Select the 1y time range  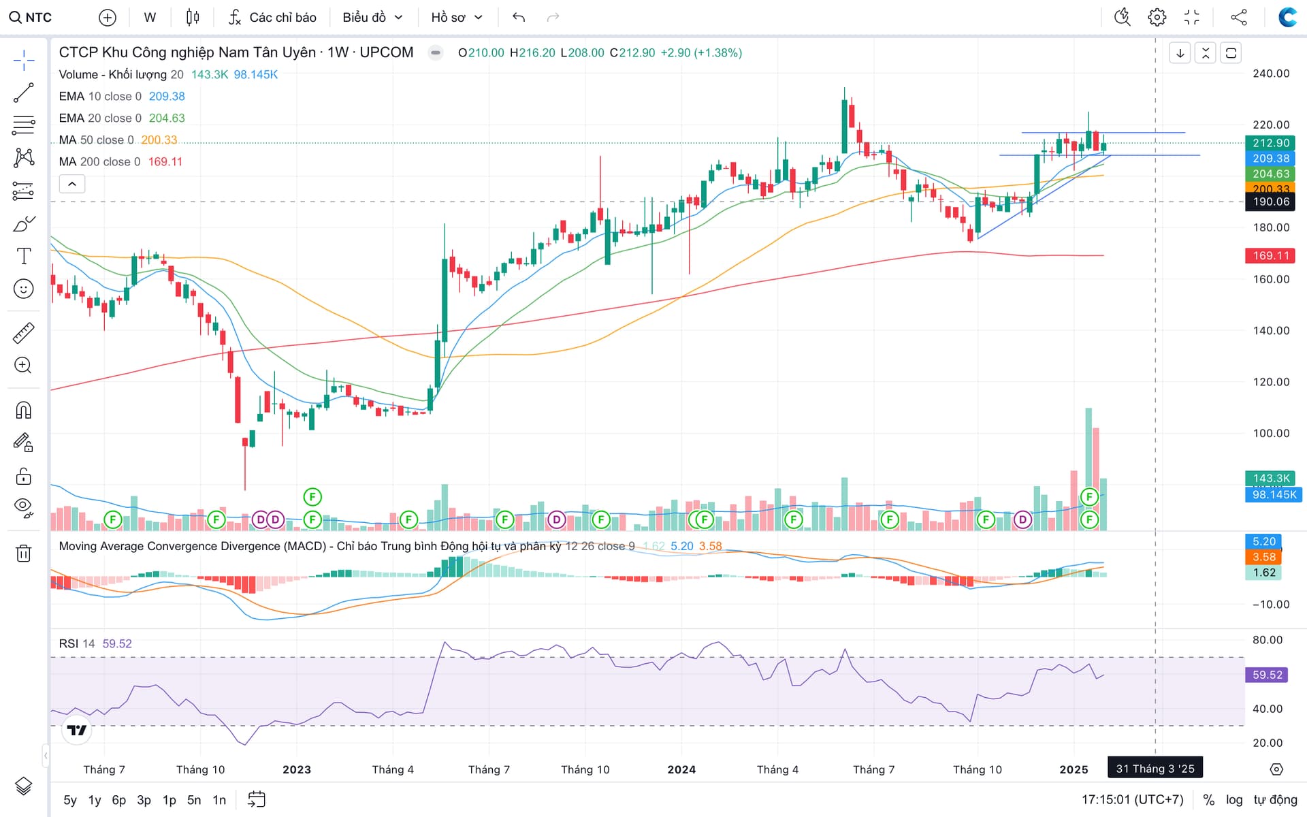[x=95, y=800]
